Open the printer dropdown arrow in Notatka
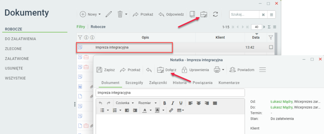The width and height of the screenshot is (324, 134). tap(223, 70)
